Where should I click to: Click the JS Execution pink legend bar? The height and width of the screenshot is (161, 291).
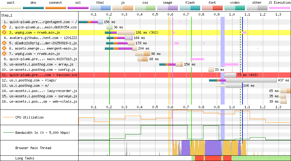pos(279,7)
